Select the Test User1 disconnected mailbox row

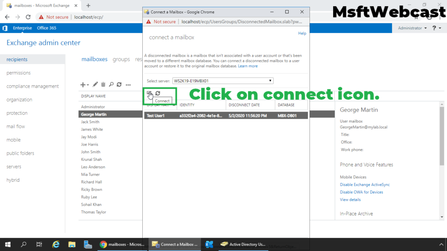(226, 115)
